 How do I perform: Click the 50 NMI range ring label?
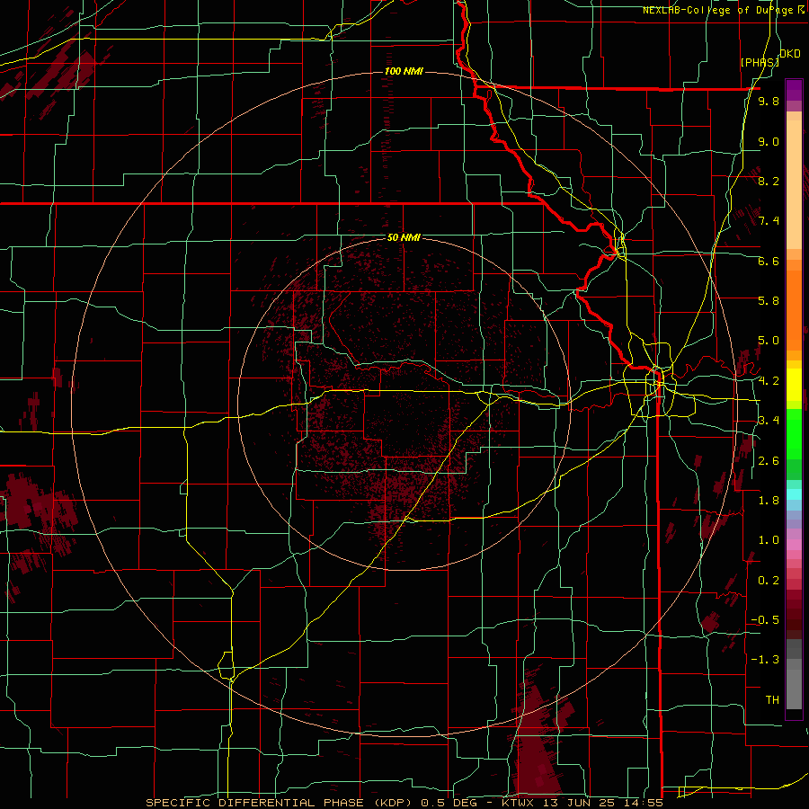tap(404, 237)
